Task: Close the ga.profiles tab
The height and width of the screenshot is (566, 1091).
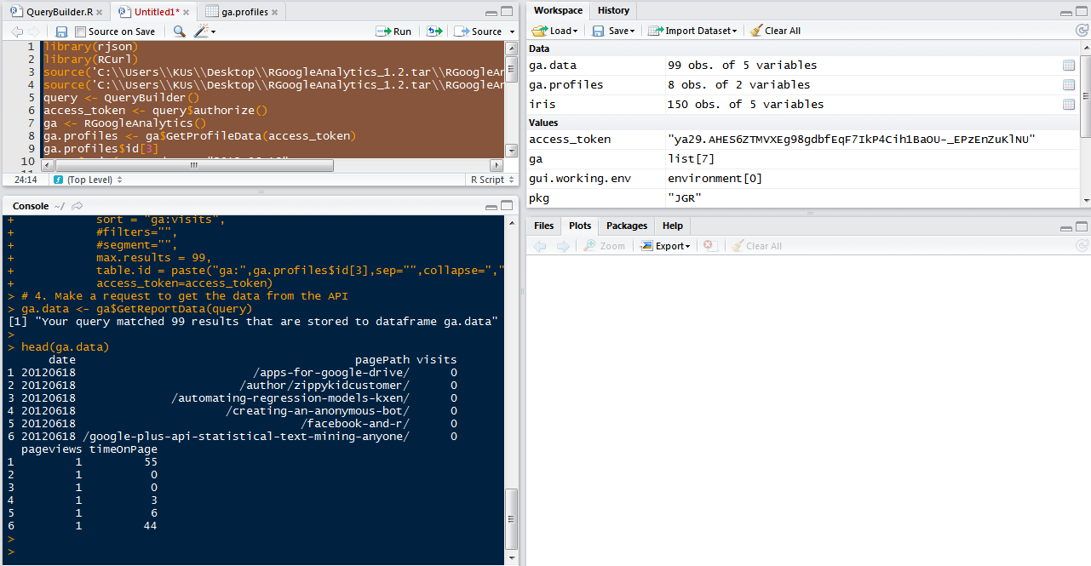Action: pyautogui.click(x=275, y=13)
